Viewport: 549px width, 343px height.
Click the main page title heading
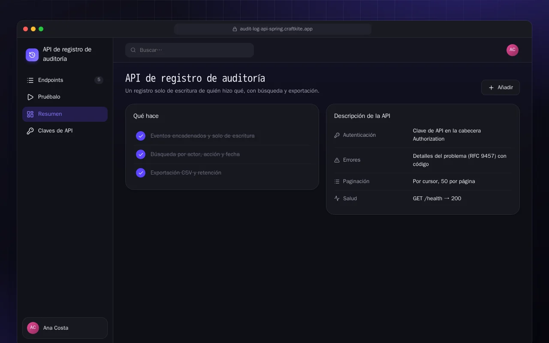pyautogui.click(x=195, y=78)
